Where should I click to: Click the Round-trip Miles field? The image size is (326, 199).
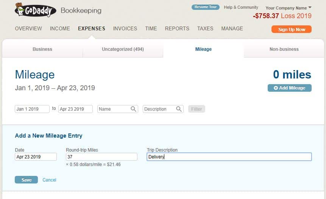[102, 157]
